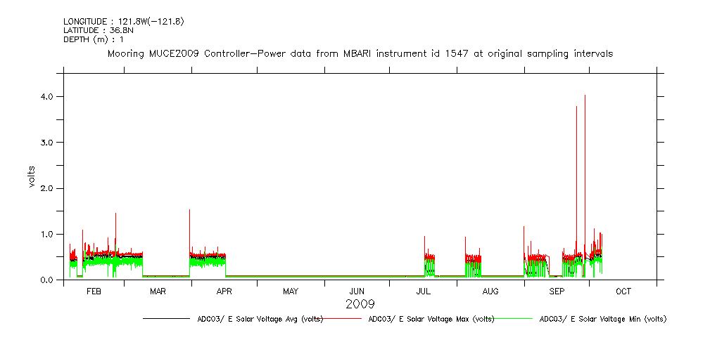Select the Solar Voltage Min legend entry

[x=602, y=319]
